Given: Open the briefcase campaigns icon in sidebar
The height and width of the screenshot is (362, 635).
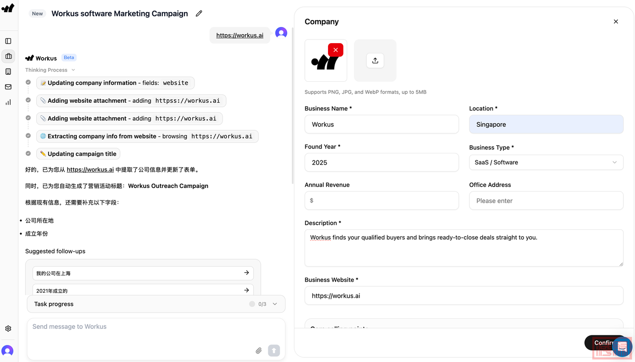Looking at the screenshot, I should pos(8,56).
